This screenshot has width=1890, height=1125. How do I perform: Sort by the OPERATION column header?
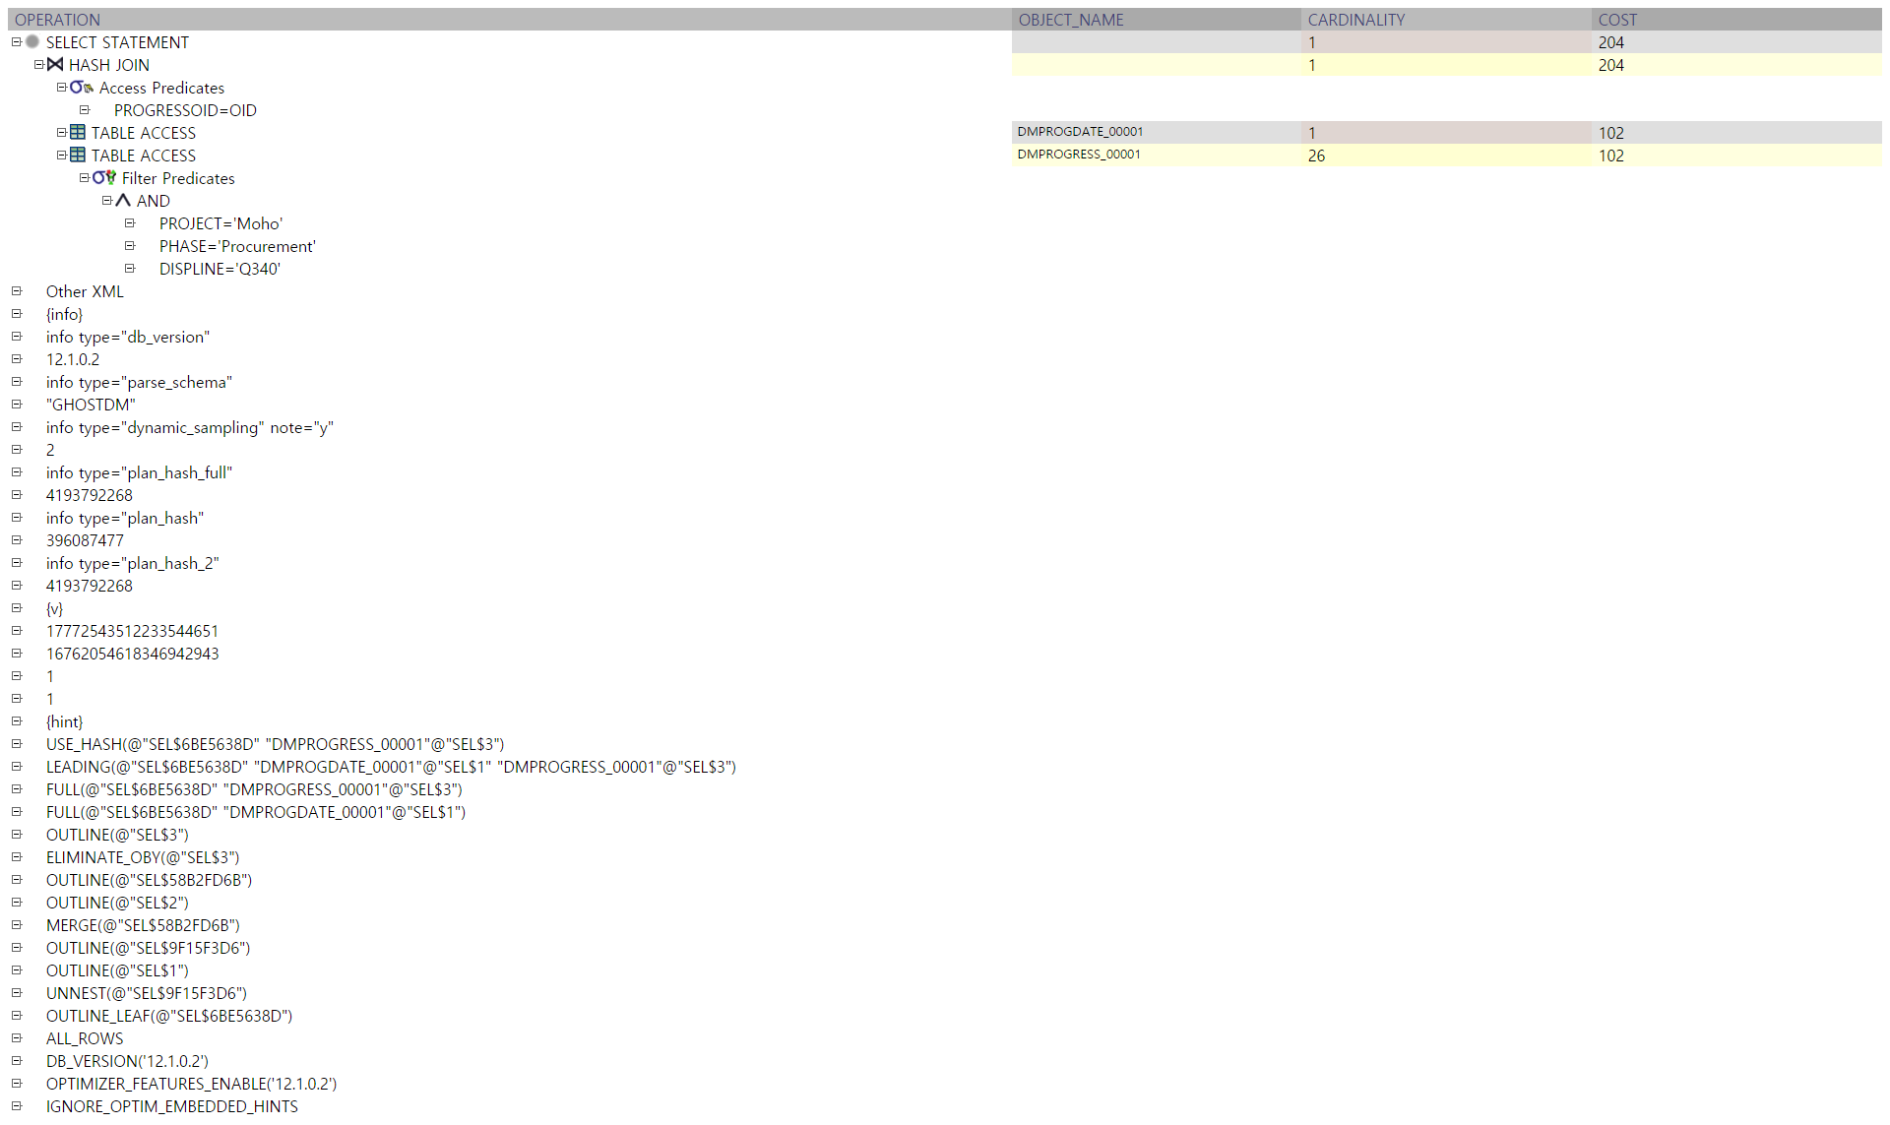[57, 20]
